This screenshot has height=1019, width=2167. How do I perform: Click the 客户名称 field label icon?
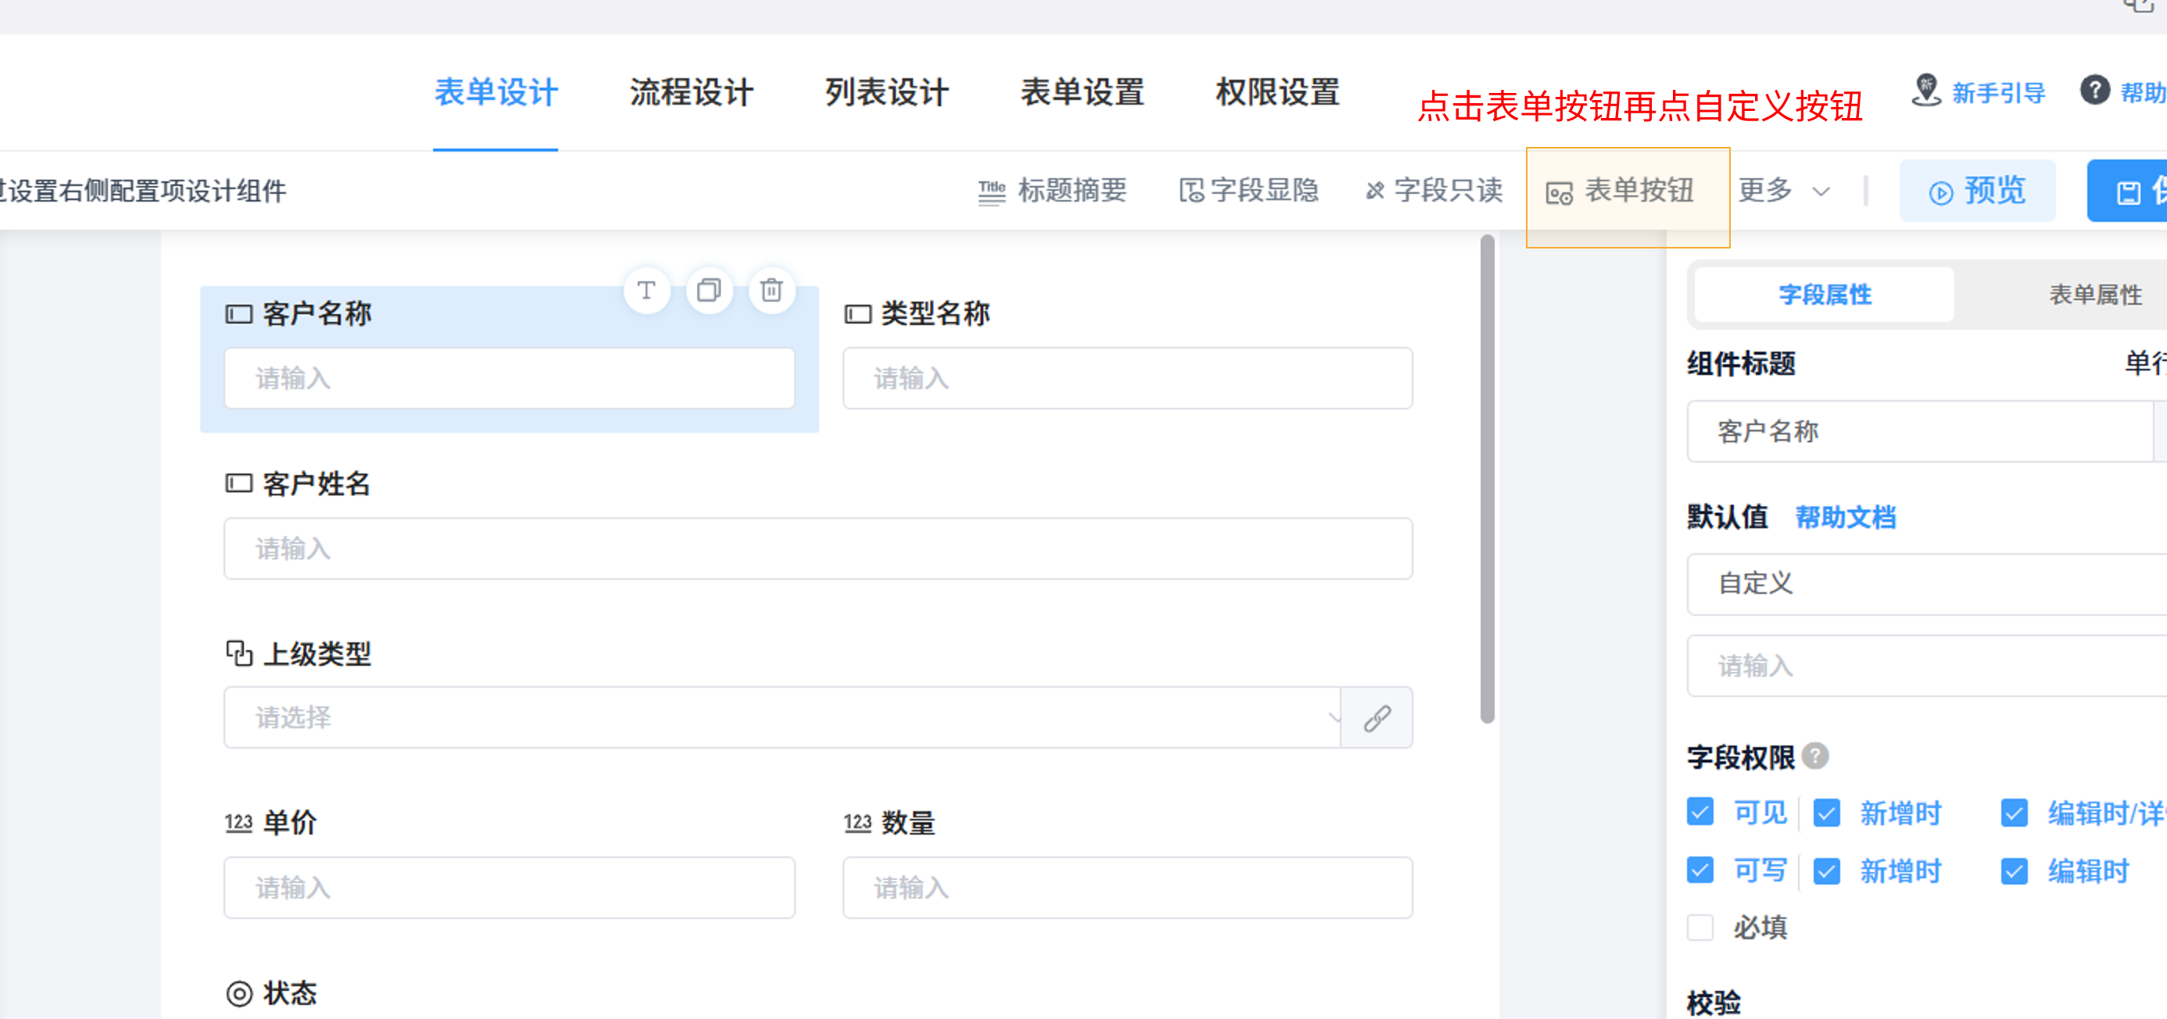[239, 314]
